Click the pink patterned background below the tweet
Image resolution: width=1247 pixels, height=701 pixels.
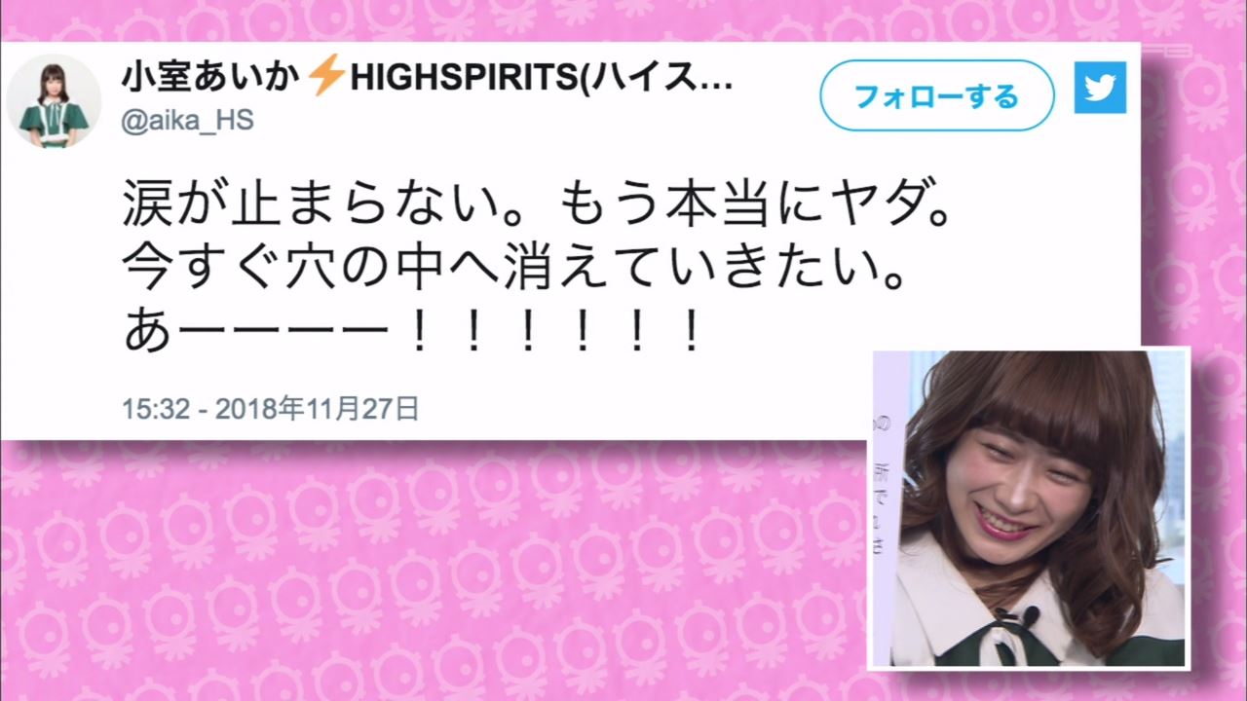pyautogui.click(x=429, y=574)
